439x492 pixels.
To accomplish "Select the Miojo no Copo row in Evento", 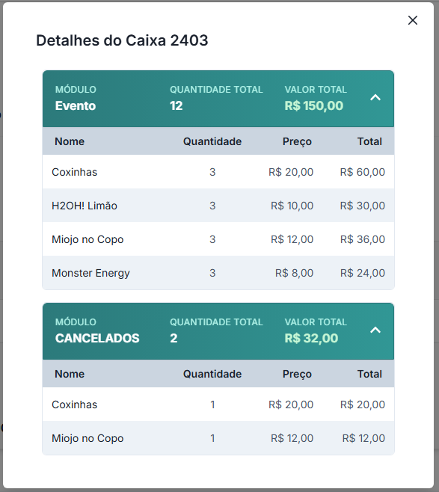I will point(218,239).
